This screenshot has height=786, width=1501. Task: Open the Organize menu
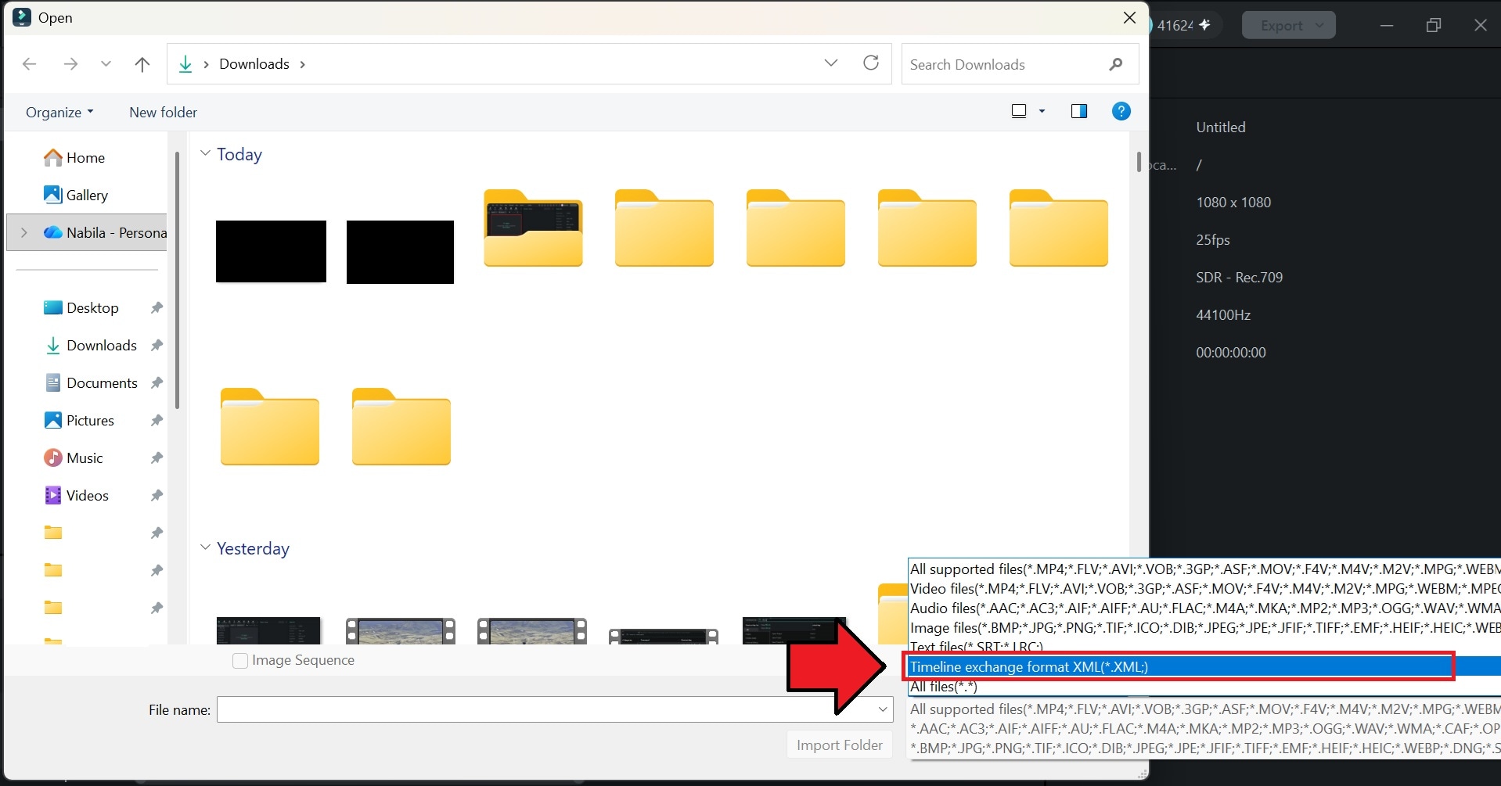(59, 112)
